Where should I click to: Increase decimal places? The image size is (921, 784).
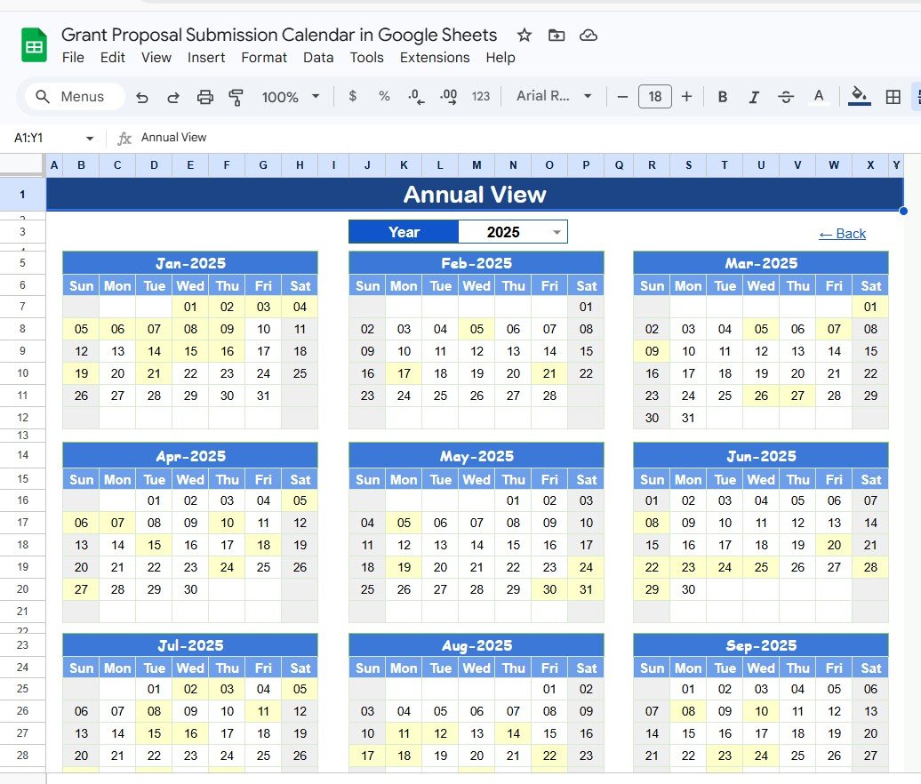pos(448,96)
